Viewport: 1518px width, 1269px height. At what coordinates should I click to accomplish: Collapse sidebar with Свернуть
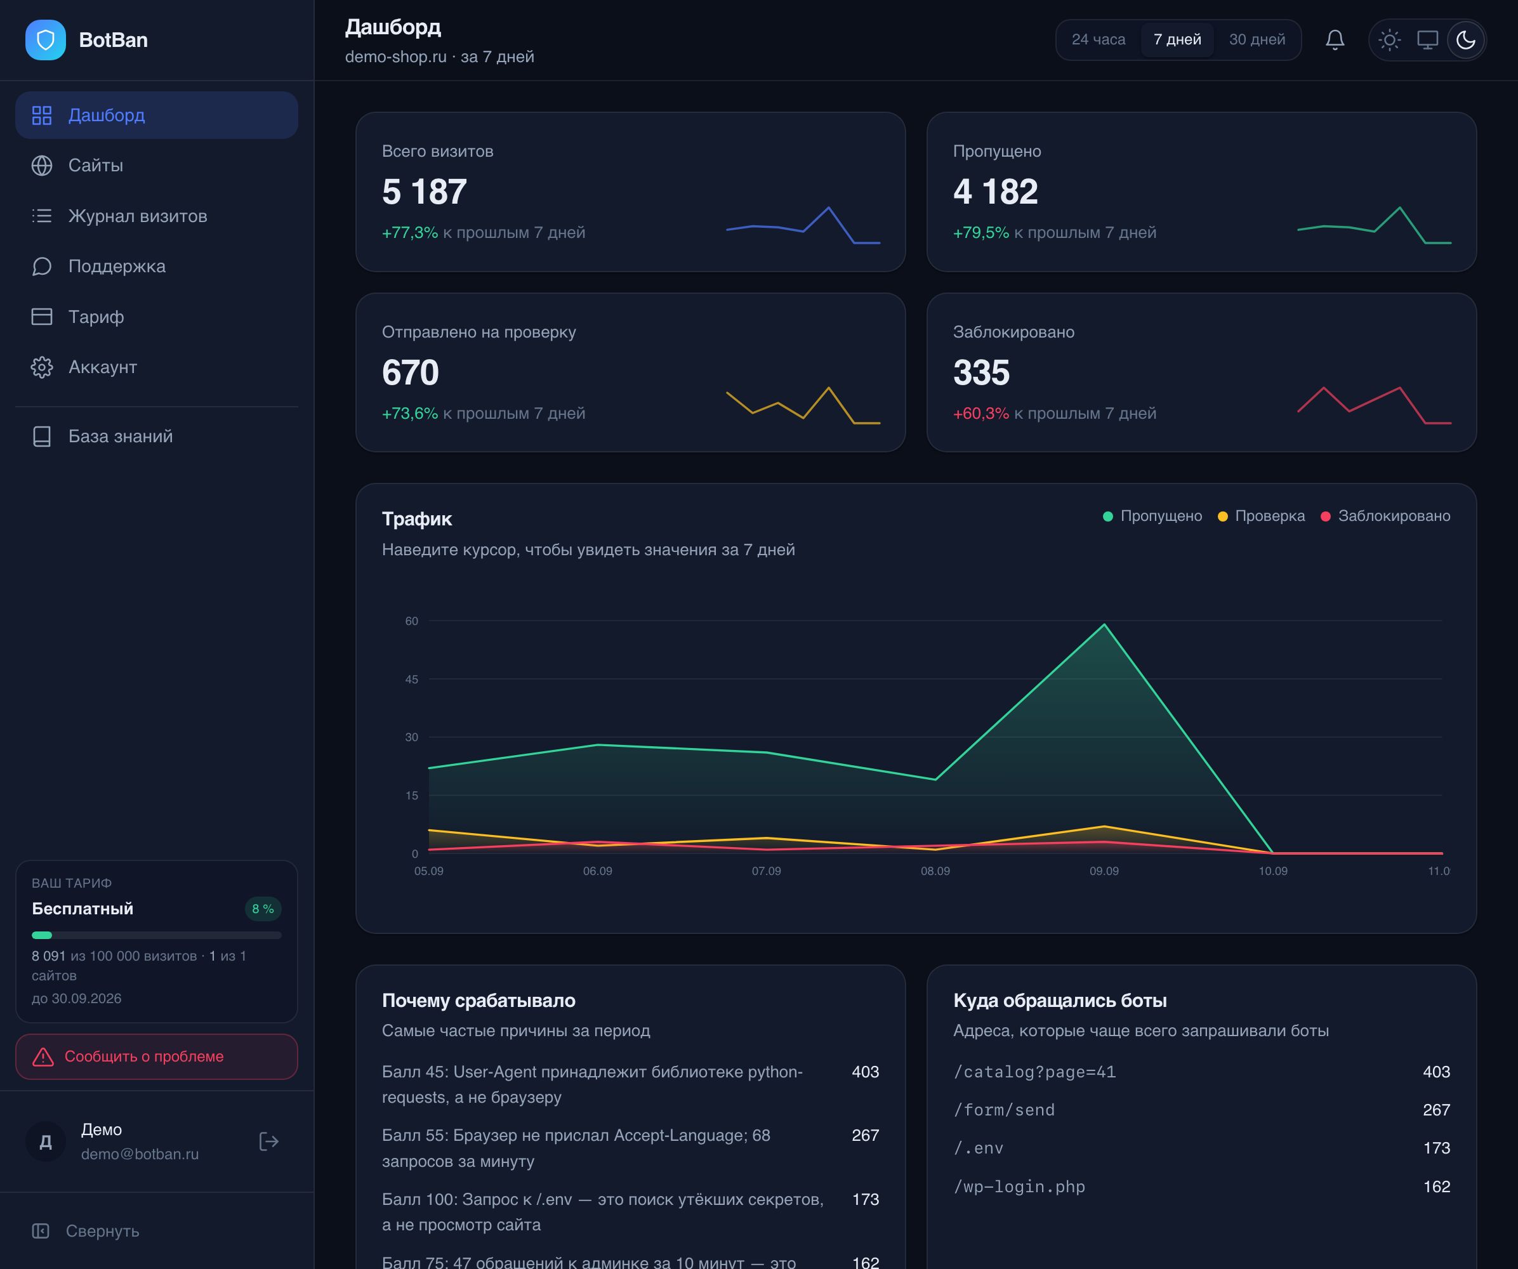click(x=85, y=1231)
